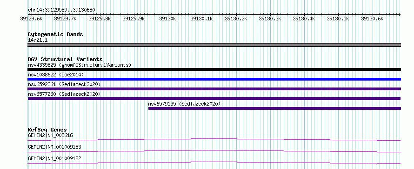Select the shorter purple nsv6579135 variant bar
This screenshot has height=169, width=414.
click(x=274, y=108)
